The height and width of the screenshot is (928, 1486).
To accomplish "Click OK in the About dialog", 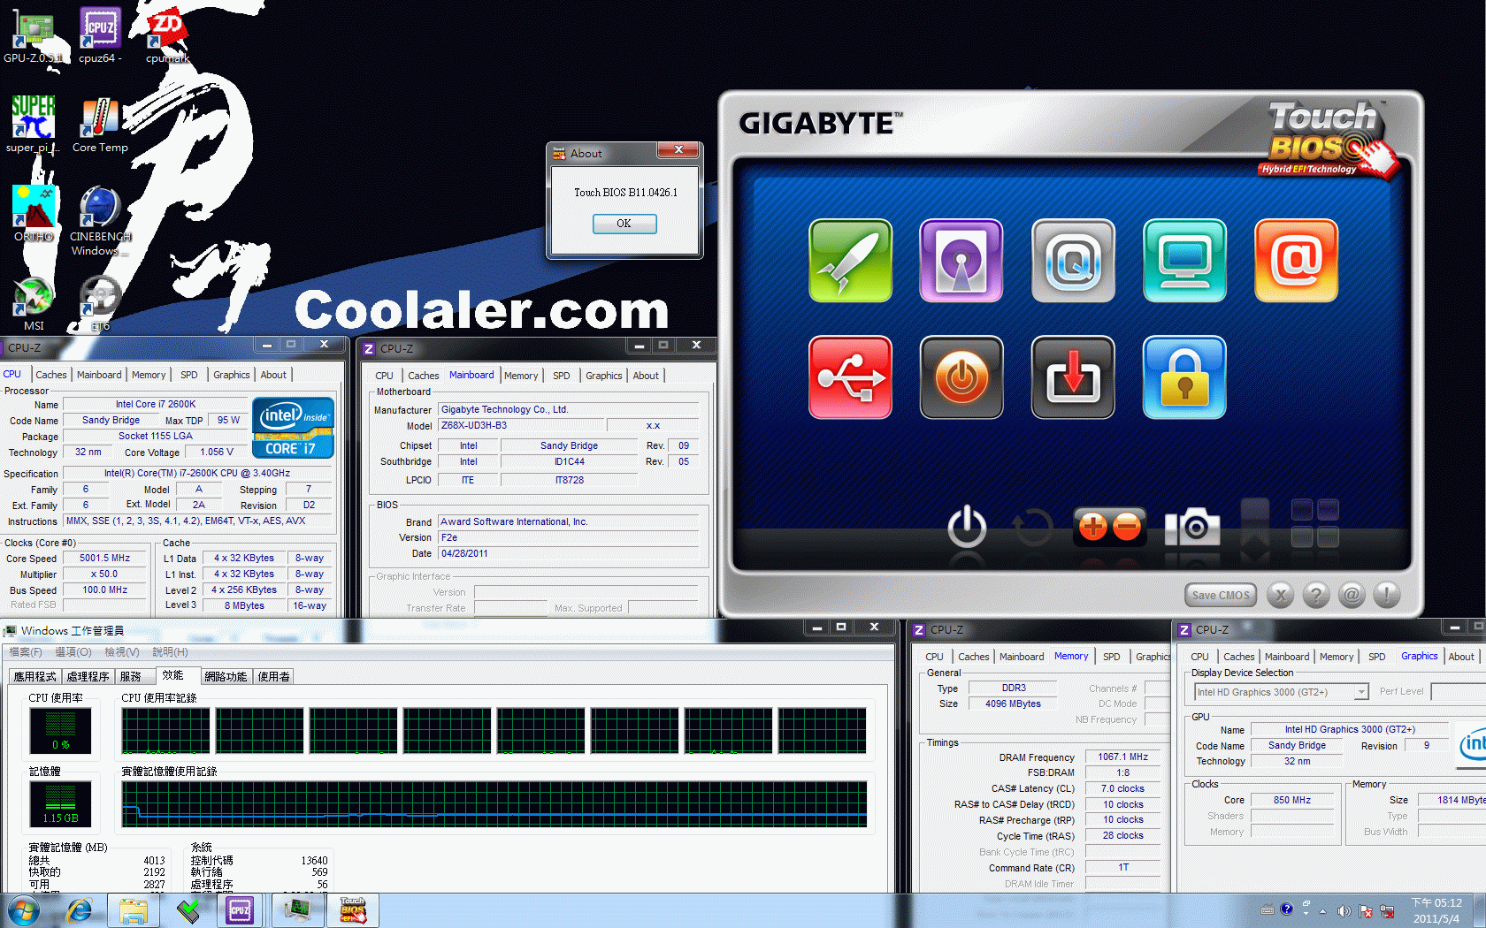I will pos(624,224).
